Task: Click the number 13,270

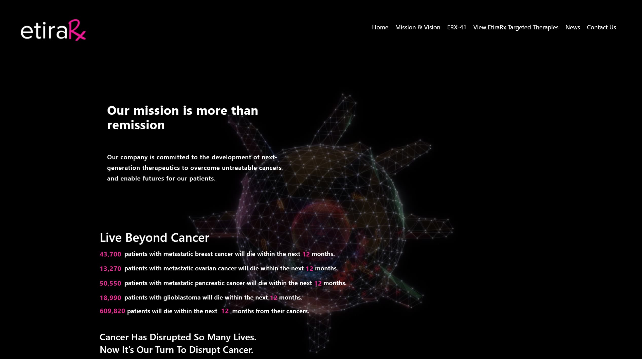Action: coord(110,269)
